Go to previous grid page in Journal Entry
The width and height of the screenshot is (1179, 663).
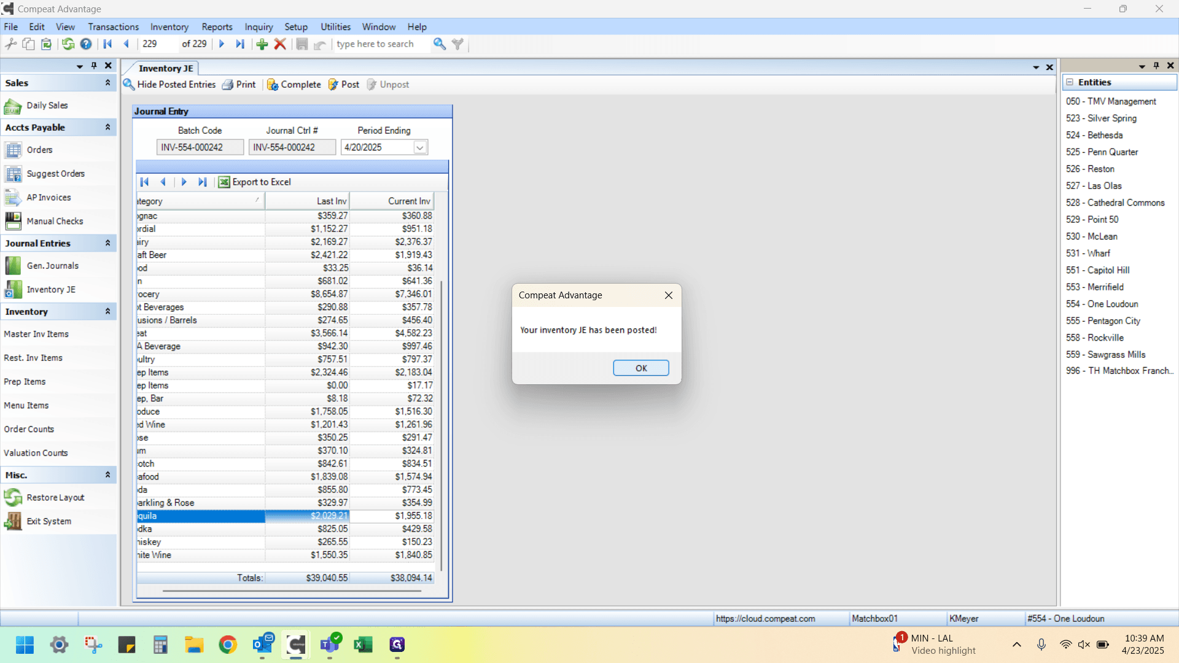(163, 182)
